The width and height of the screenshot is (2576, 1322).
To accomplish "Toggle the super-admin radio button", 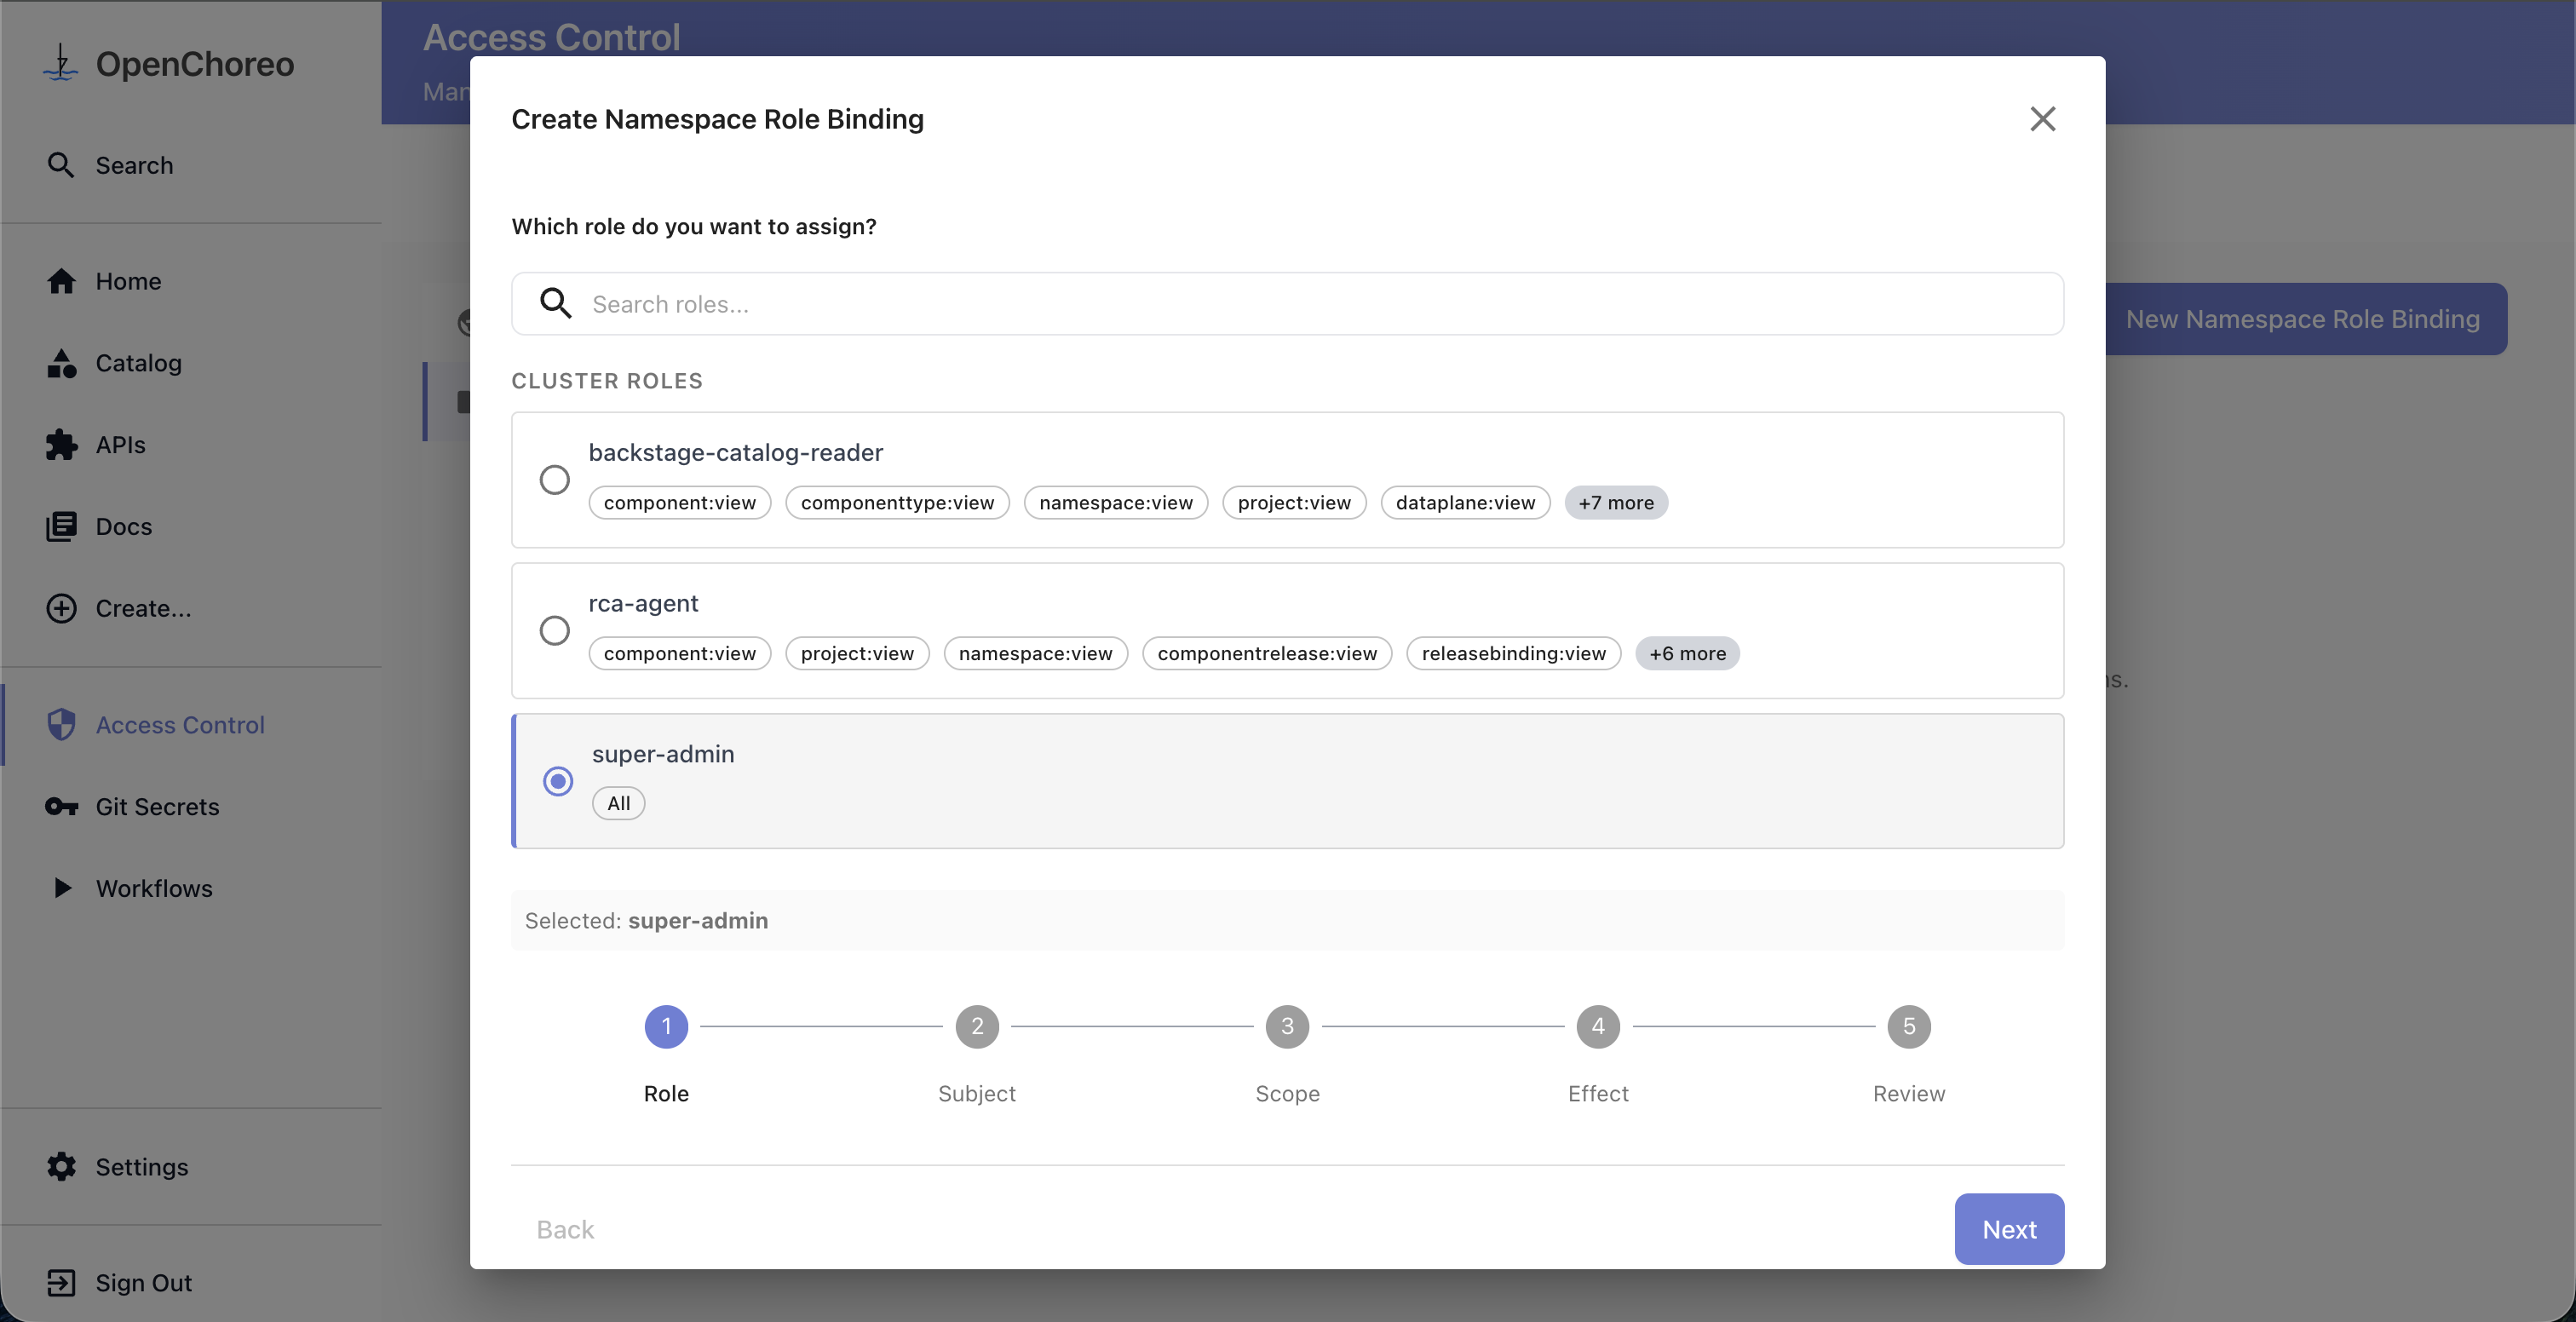I will point(558,781).
